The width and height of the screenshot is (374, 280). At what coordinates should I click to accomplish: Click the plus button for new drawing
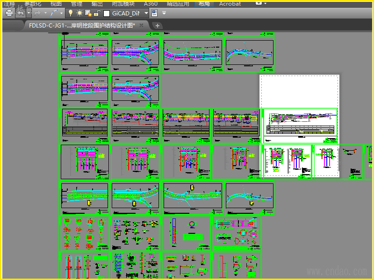[158, 26]
